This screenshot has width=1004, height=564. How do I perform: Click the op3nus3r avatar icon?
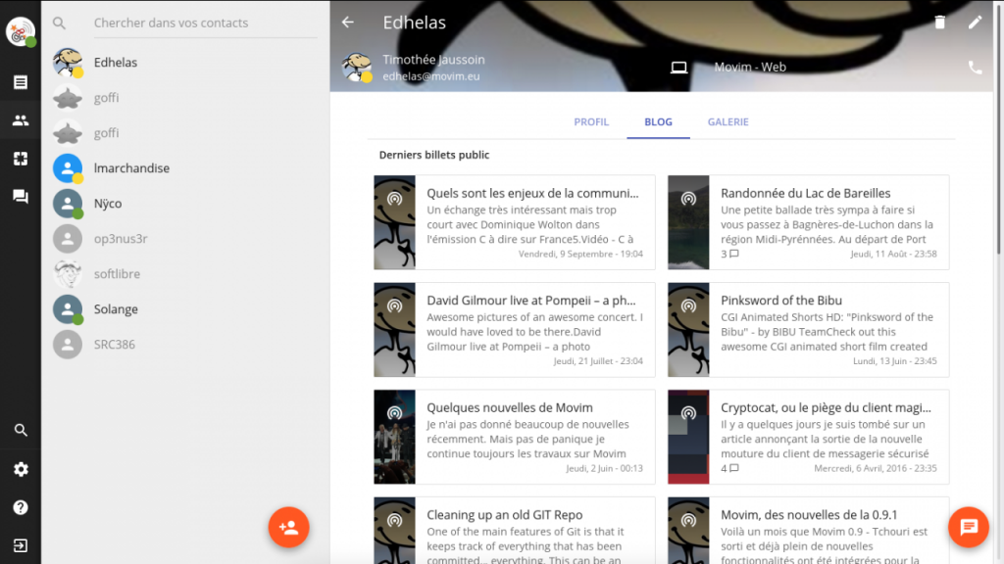pyautogui.click(x=68, y=239)
